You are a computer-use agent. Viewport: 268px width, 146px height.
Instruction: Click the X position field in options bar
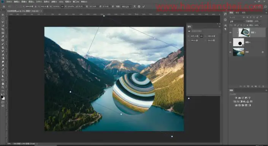(29, 6)
